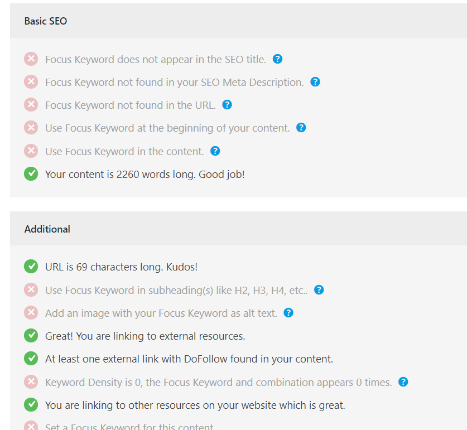Screen dimensions: 467x430
Task: Click 'external link with DoFollow found' message
Action: tap(189, 359)
